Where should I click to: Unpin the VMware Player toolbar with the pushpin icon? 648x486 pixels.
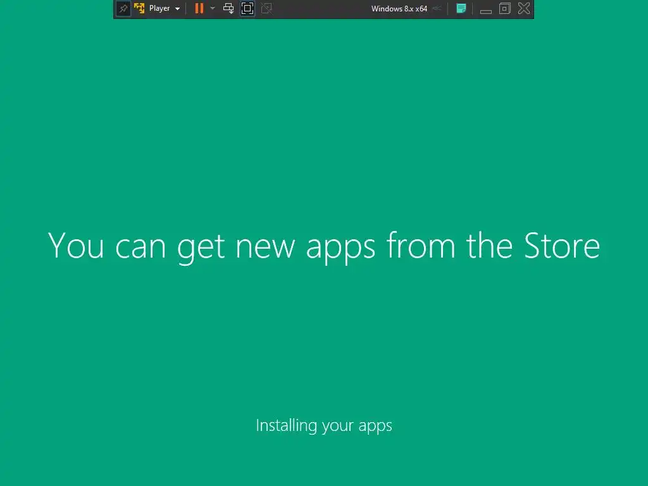coord(123,8)
